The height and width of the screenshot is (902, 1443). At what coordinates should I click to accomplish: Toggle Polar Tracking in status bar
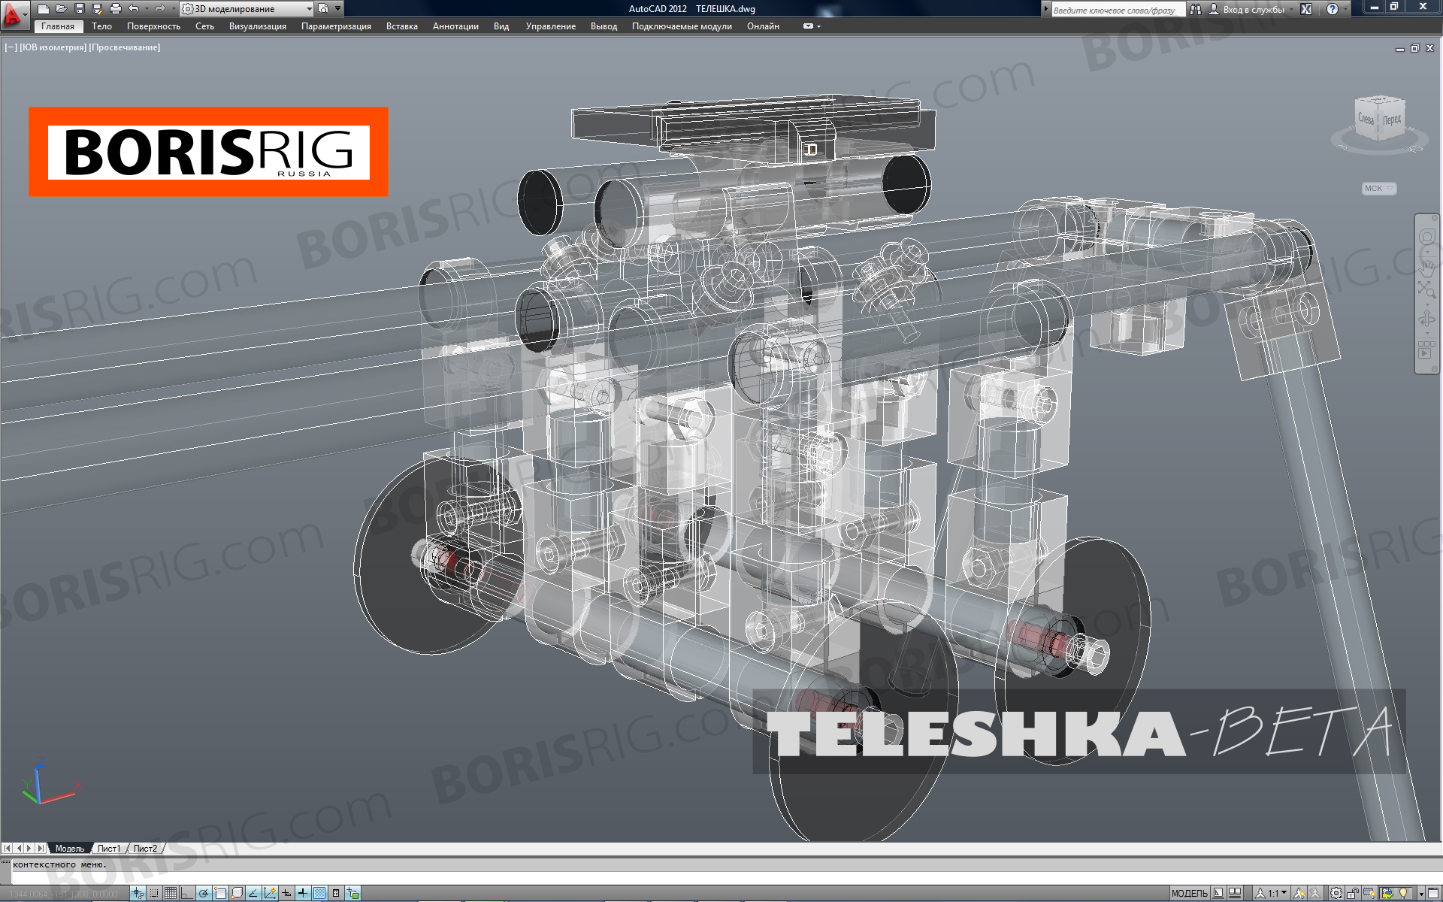(x=204, y=893)
